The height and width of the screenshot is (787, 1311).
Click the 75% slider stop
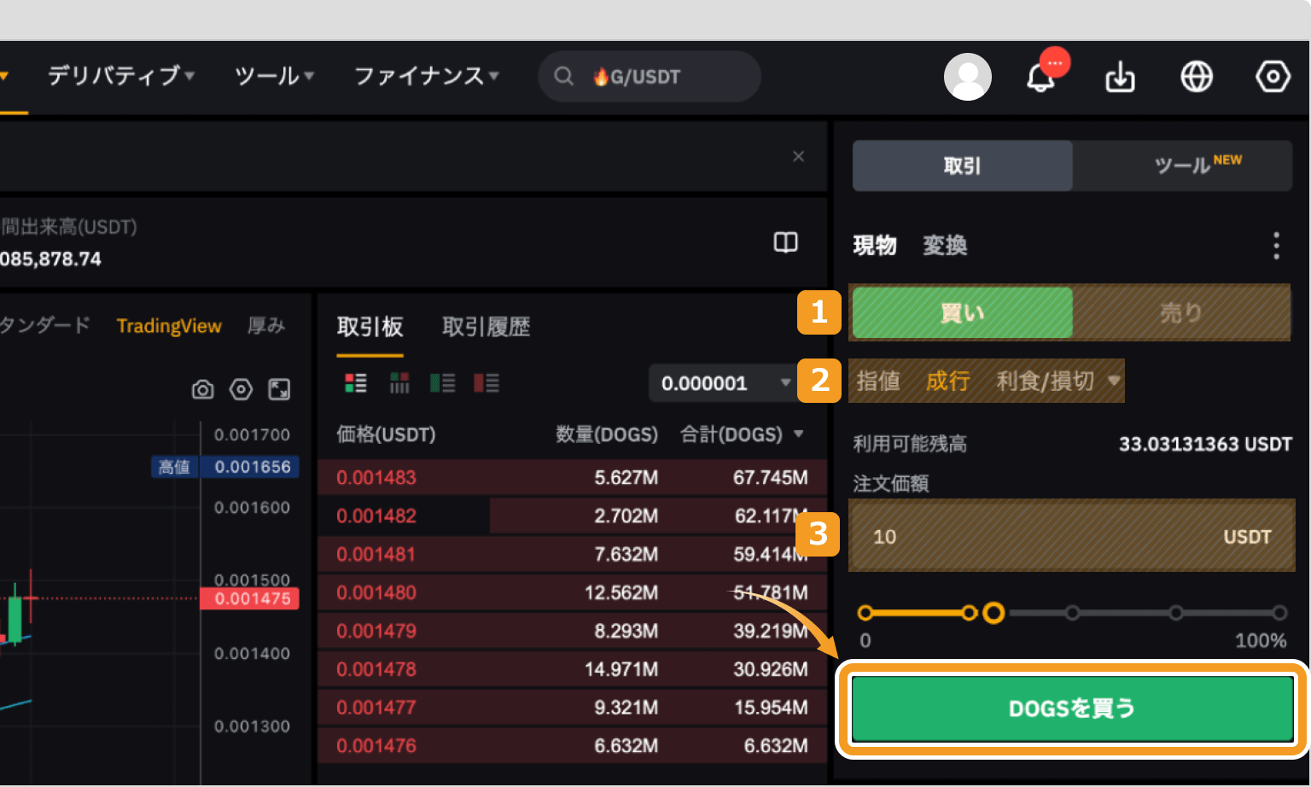pyautogui.click(x=1176, y=613)
